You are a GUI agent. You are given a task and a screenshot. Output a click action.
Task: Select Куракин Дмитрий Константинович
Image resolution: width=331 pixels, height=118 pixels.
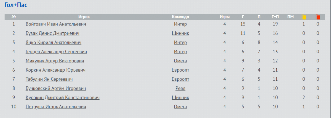click(x=63, y=98)
